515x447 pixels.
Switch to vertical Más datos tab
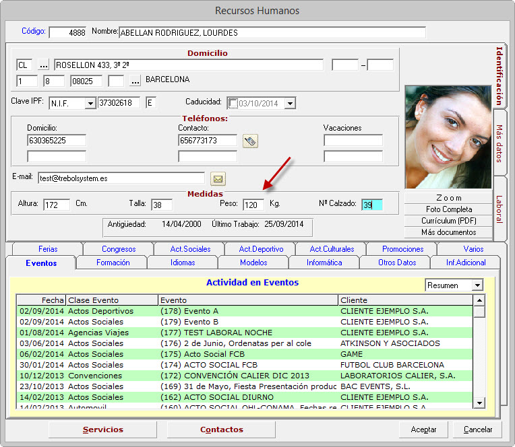(499, 143)
